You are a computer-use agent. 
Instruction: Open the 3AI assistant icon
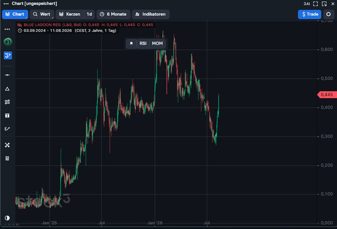(x=306, y=4)
